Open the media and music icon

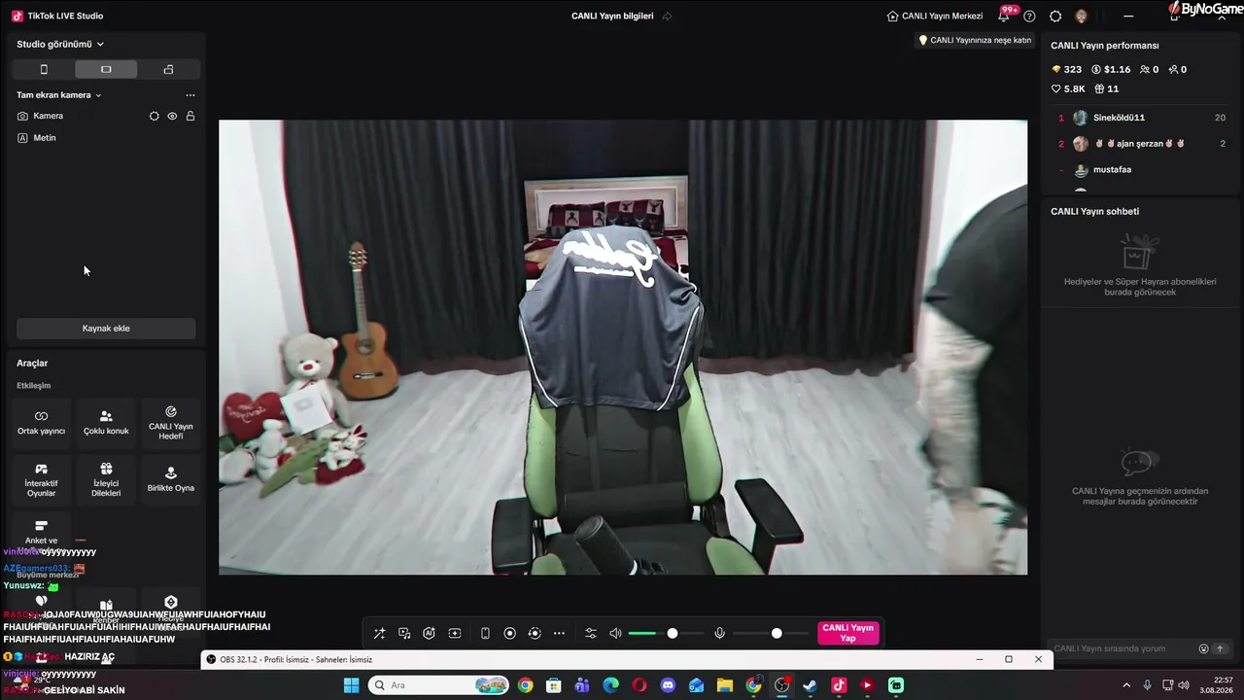coord(404,633)
